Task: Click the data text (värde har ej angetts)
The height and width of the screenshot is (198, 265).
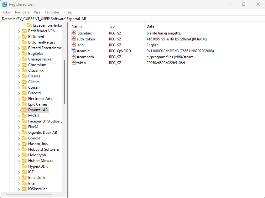Action: click(164, 33)
